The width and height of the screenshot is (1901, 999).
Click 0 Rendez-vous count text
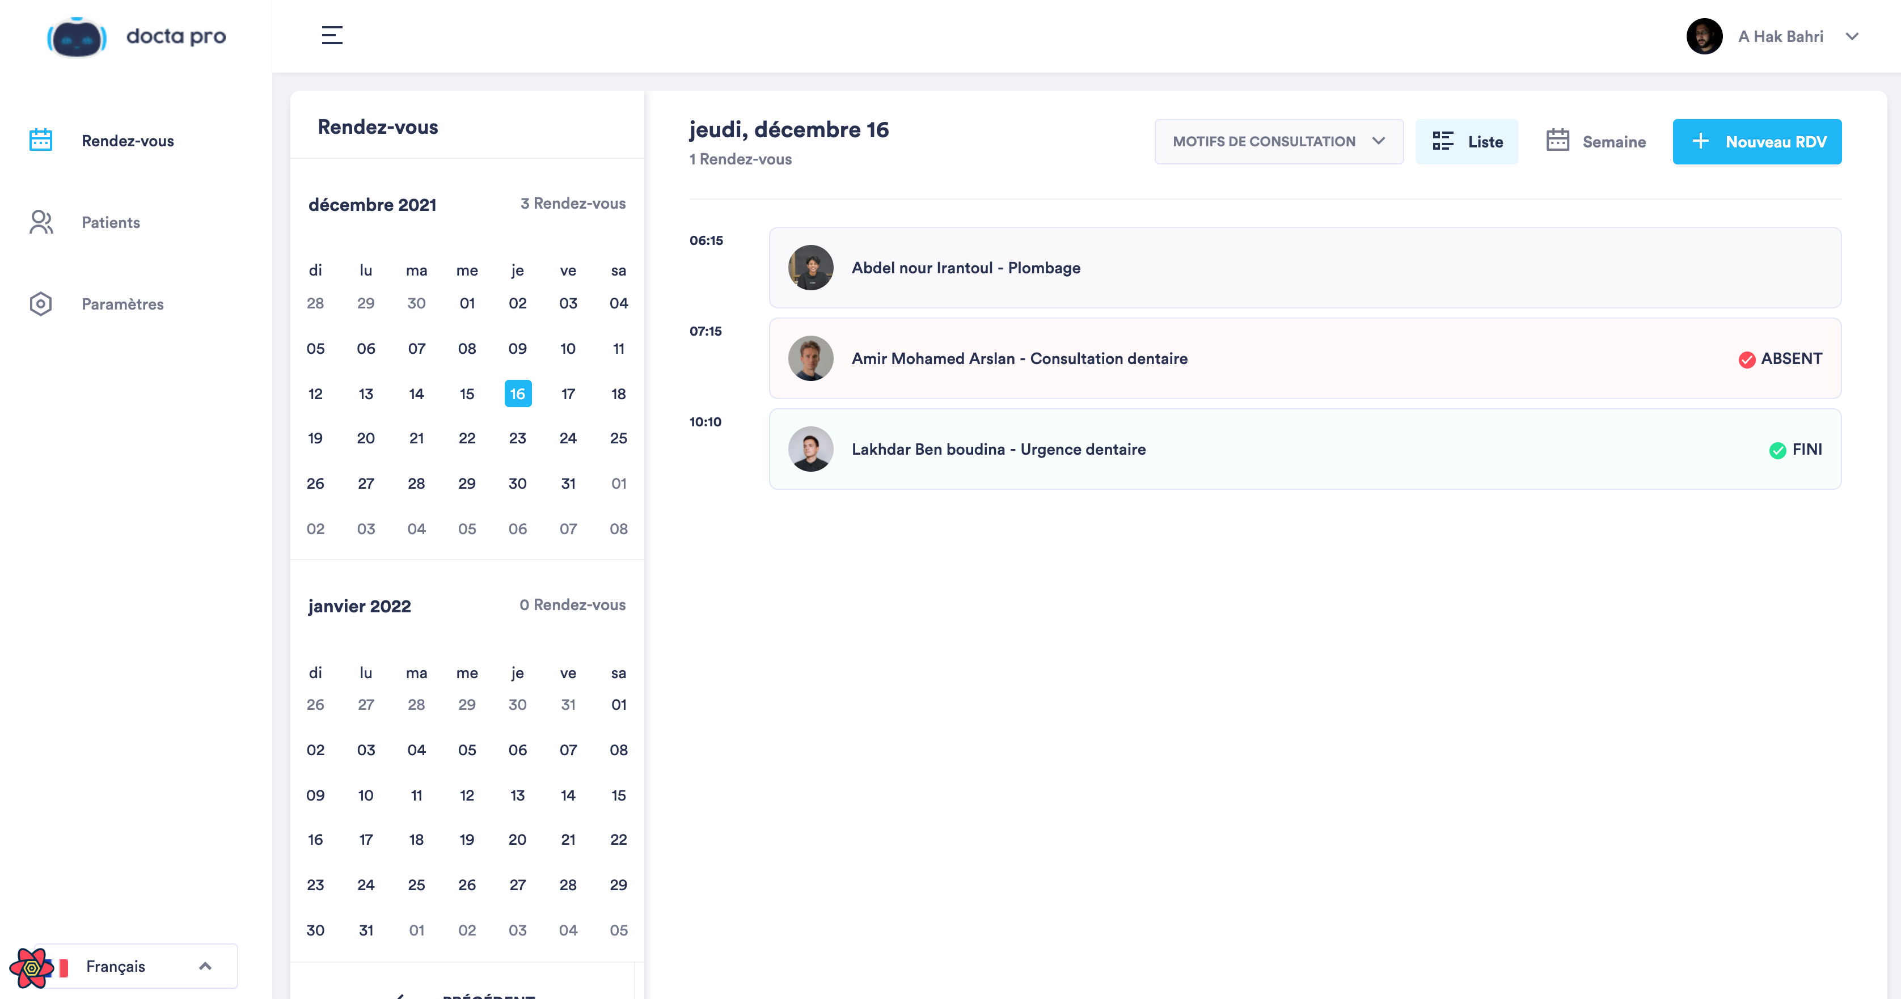point(572,605)
